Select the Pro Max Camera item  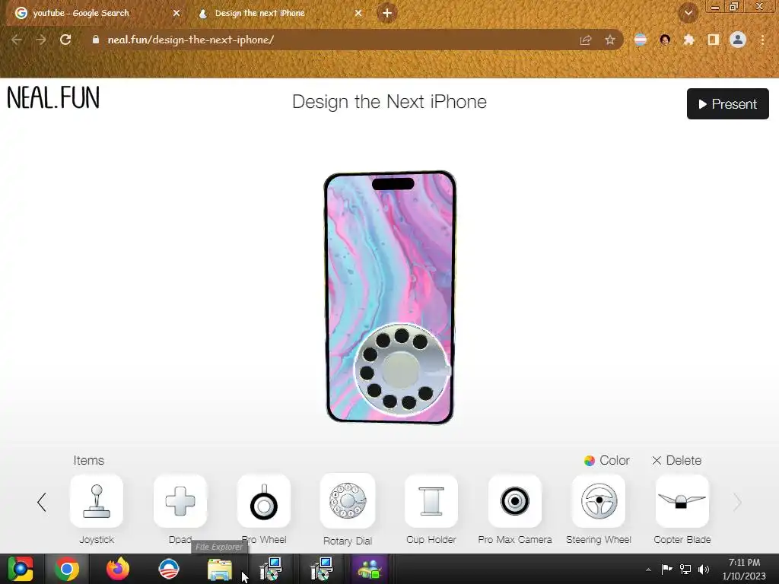(515, 501)
